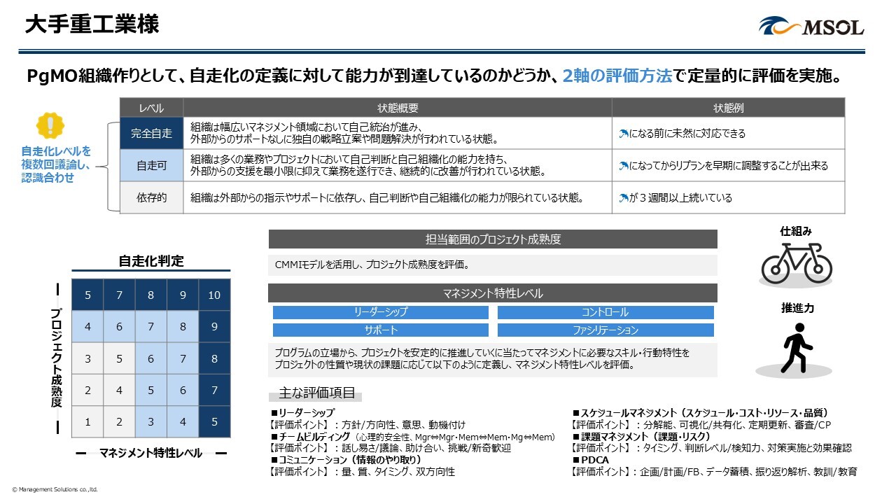The width and height of the screenshot is (896, 504).
Task: Click the 推進力 label above the walker
Action: (x=797, y=308)
